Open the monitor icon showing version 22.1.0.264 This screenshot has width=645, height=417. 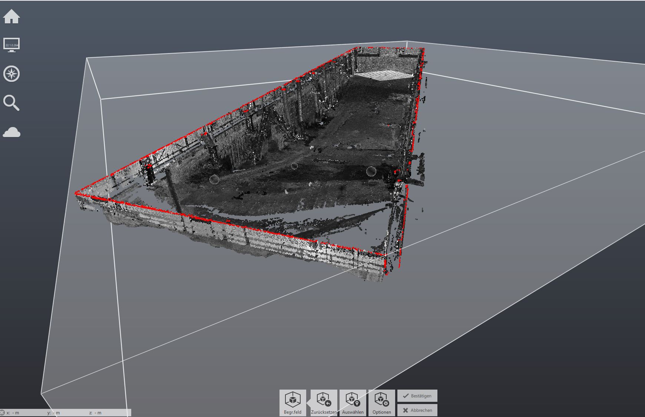click(11, 45)
